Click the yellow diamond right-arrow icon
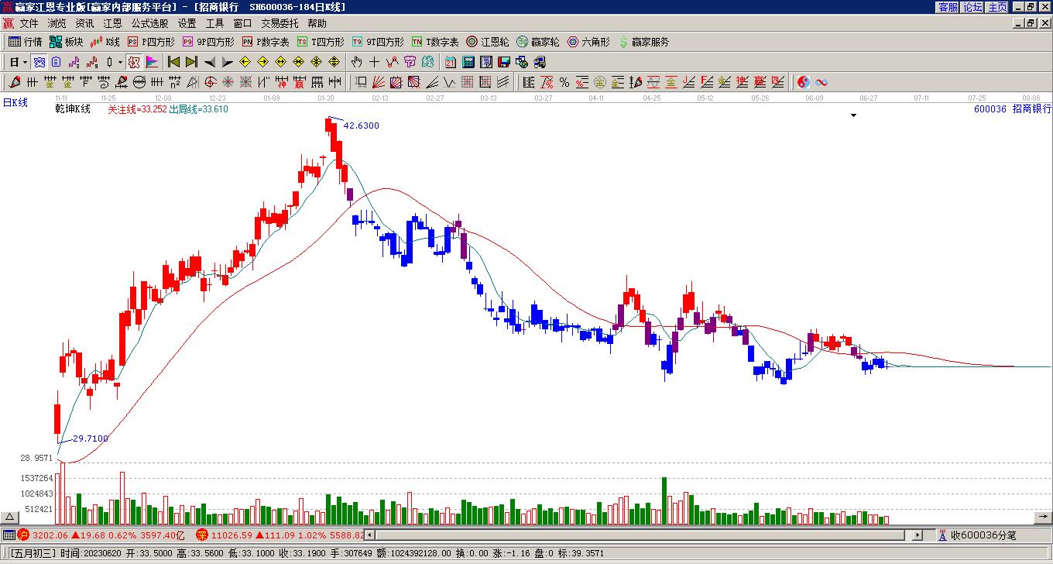 (x=262, y=62)
